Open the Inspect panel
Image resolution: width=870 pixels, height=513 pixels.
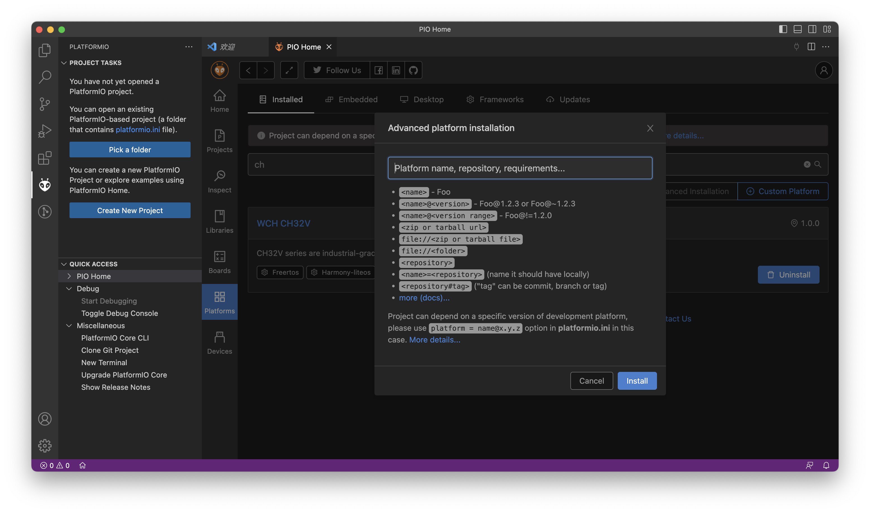tap(219, 180)
